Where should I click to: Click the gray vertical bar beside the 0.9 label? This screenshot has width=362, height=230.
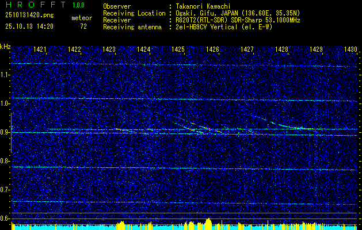(x=11, y=133)
